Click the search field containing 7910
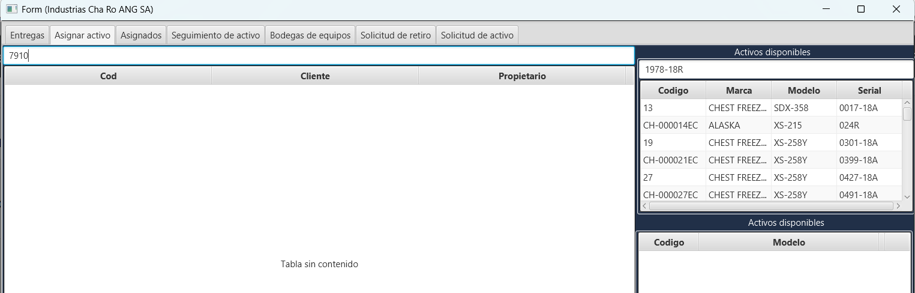The image size is (915, 293). [x=319, y=56]
